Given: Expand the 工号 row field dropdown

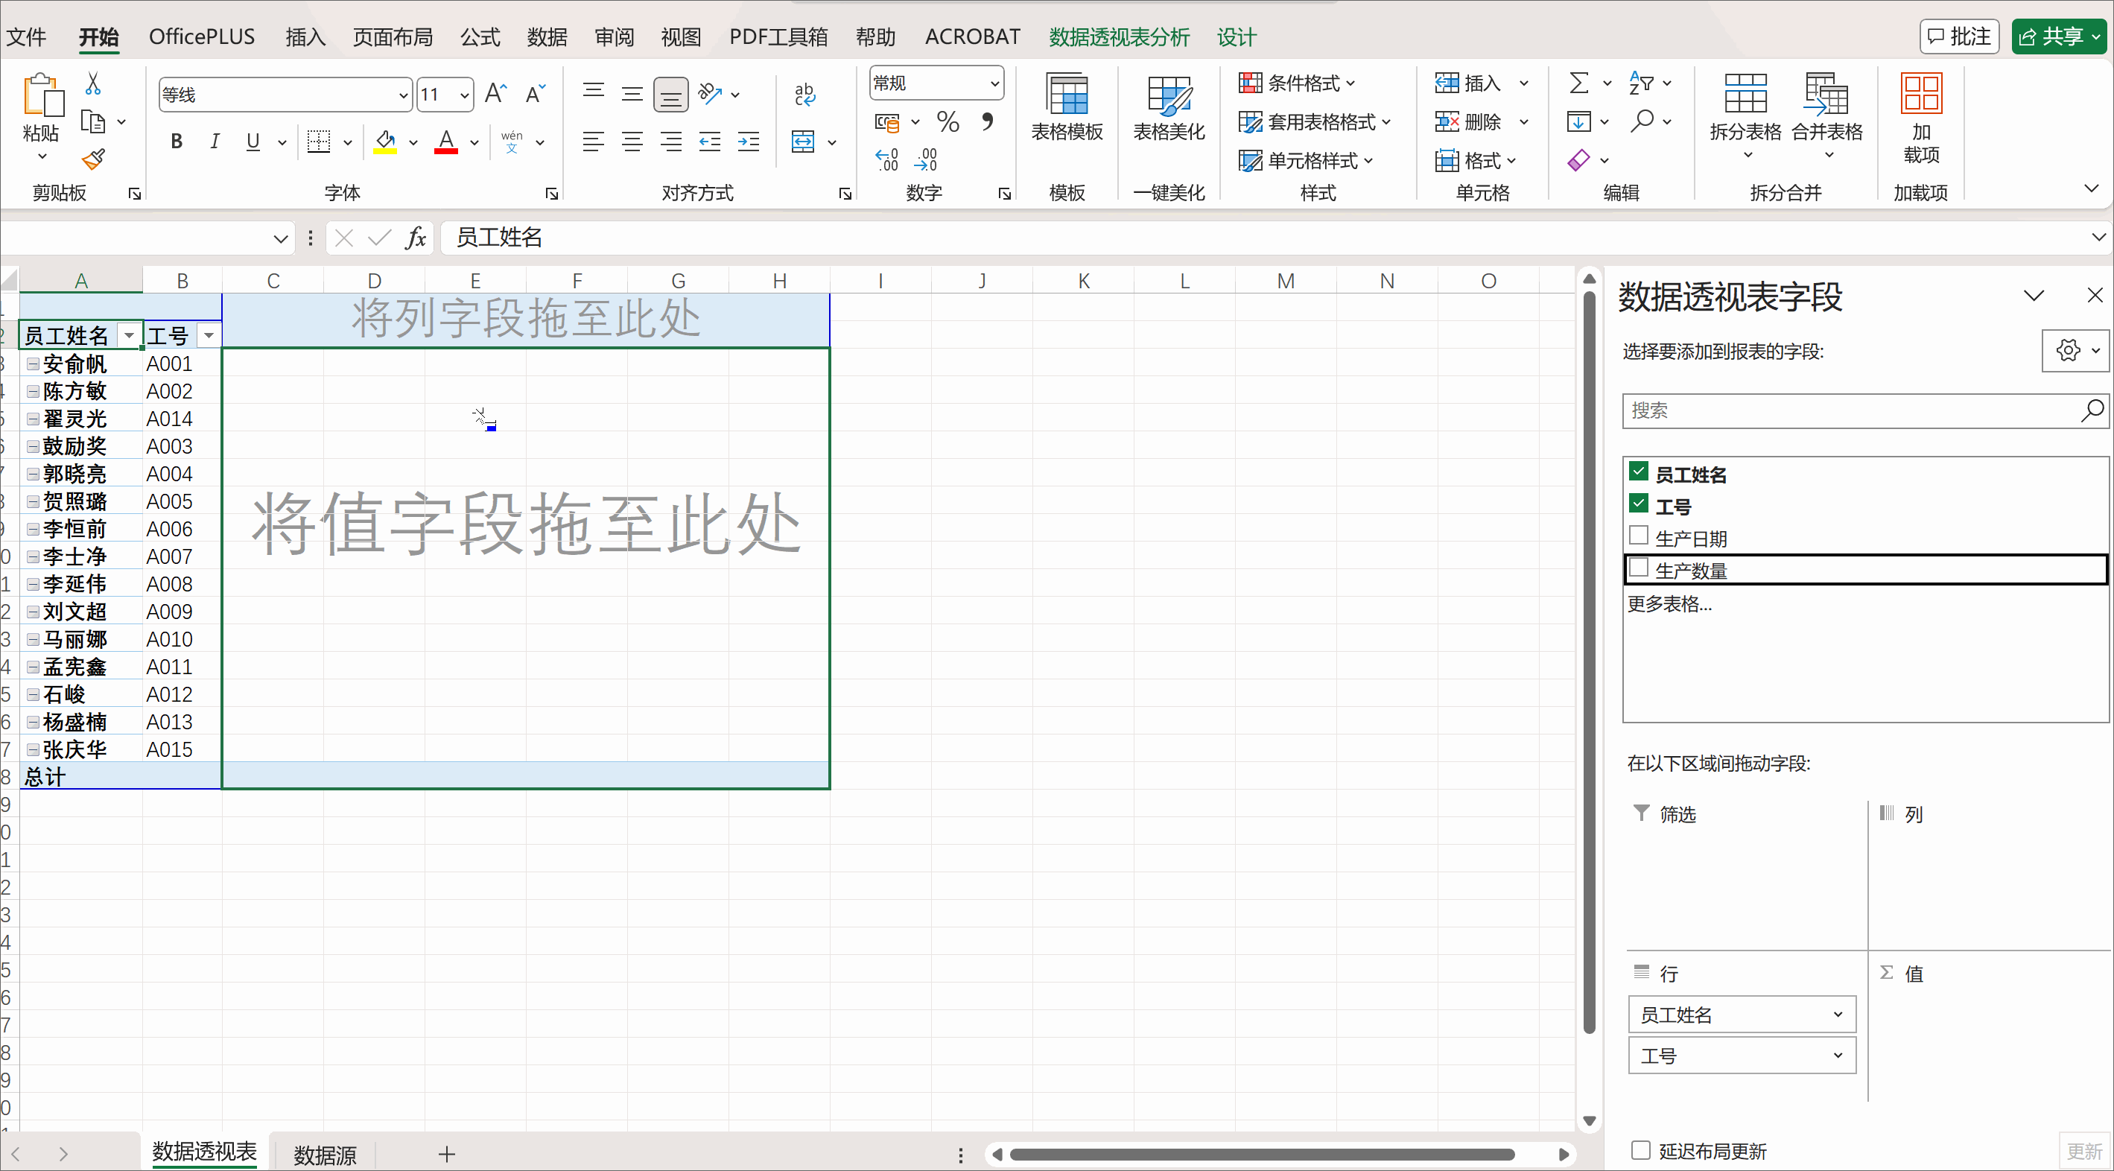Looking at the screenshot, I should (1838, 1056).
